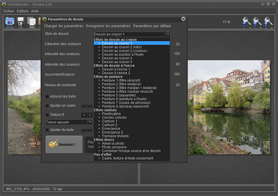Click the copy pages toolbar icon
This screenshot has height=196, width=278.
coord(31,21)
